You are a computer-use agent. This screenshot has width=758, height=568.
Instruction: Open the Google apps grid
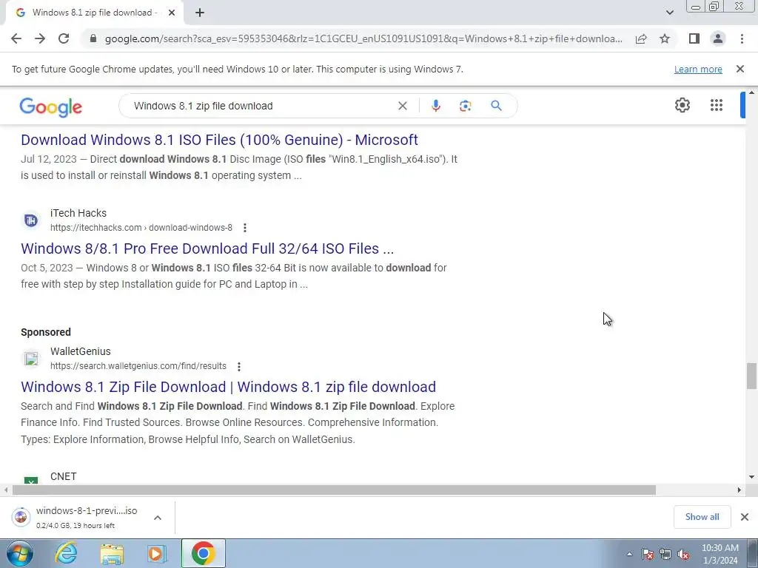pos(717,105)
